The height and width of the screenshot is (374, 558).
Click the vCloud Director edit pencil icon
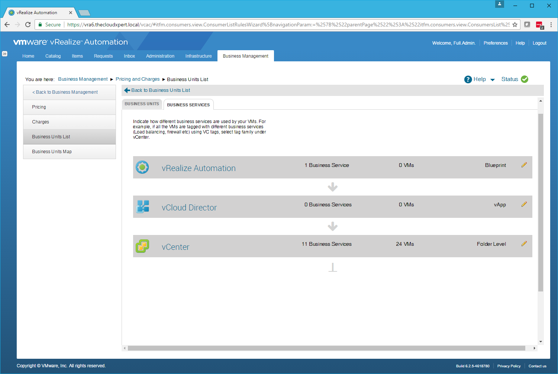pyautogui.click(x=524, y=204)
